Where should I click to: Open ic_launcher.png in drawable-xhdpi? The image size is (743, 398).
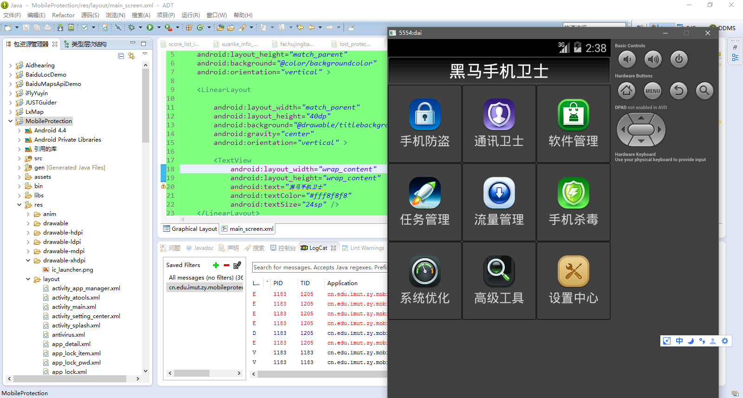pyautogui.click(x=68, y=270)
